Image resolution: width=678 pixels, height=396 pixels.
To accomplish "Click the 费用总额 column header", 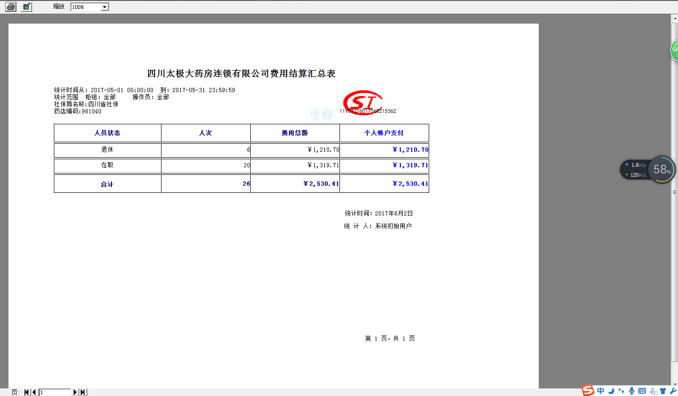I will [x=295, y=133].
